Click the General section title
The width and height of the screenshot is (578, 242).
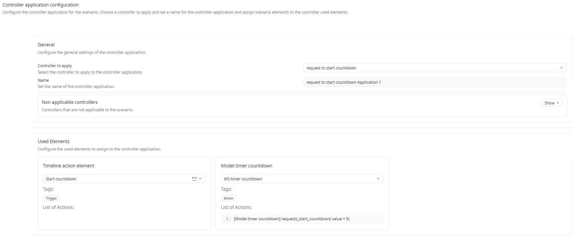(x=46, y=45)
